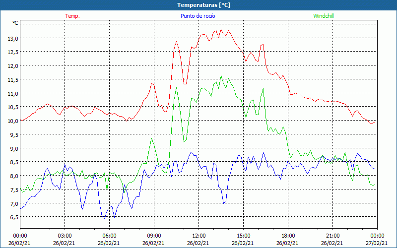Select the red Temp. legend label

click(x=72, y=16)
